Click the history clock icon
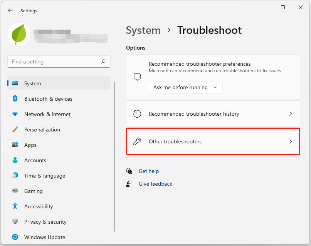Screen dimensions: 311x246 [x=137, y=114]
